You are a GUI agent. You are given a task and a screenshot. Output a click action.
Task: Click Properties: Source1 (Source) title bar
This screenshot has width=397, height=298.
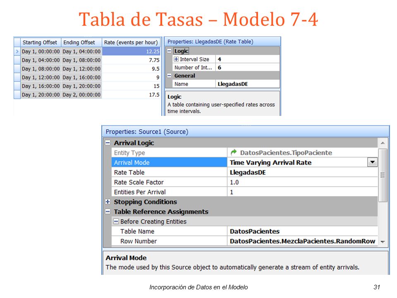(x=246, y=132)
